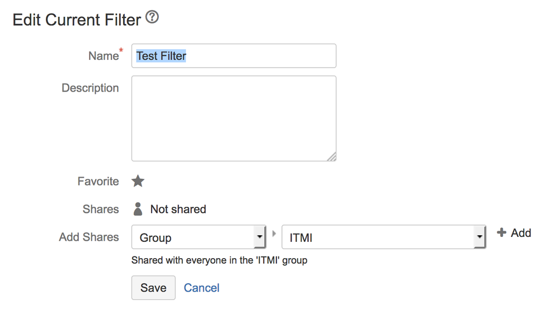Image resolution: width=559 pixels, height=314 pixels.
Task: Select the Not shared status text
Action: (178, 210)
